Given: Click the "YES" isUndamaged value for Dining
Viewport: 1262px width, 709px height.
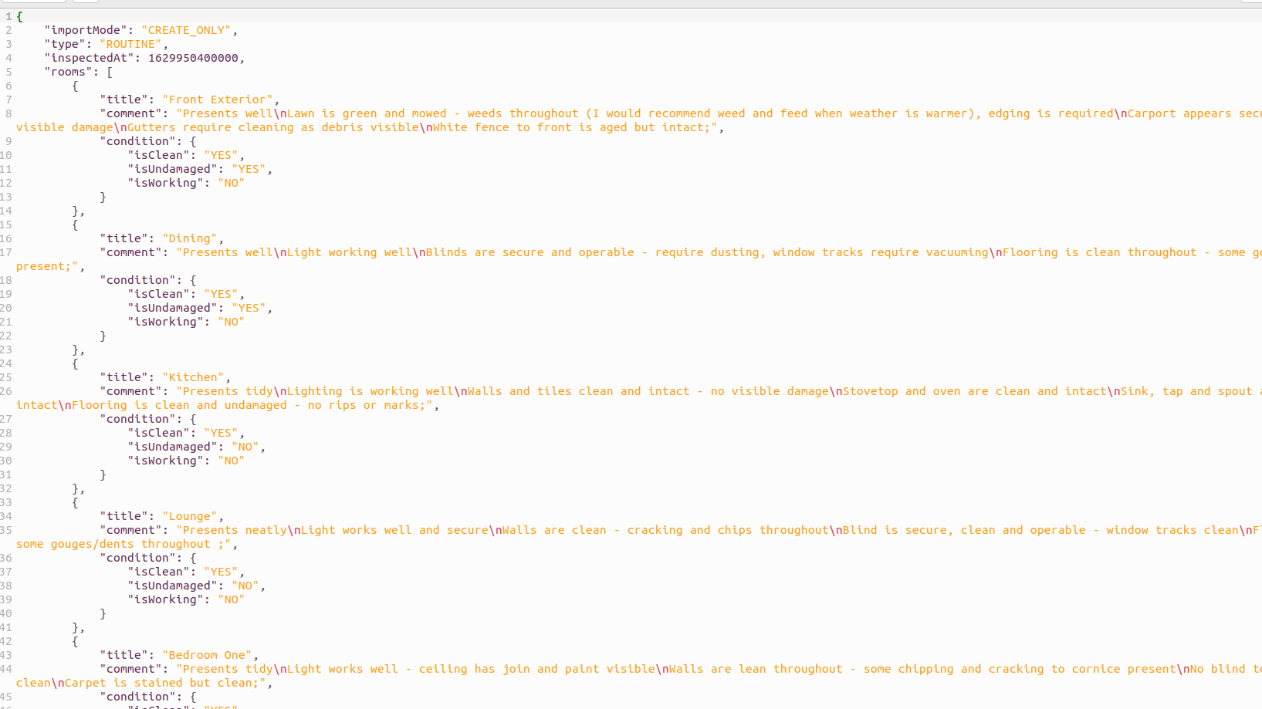Looking at the screenshot, I should 249,308.
